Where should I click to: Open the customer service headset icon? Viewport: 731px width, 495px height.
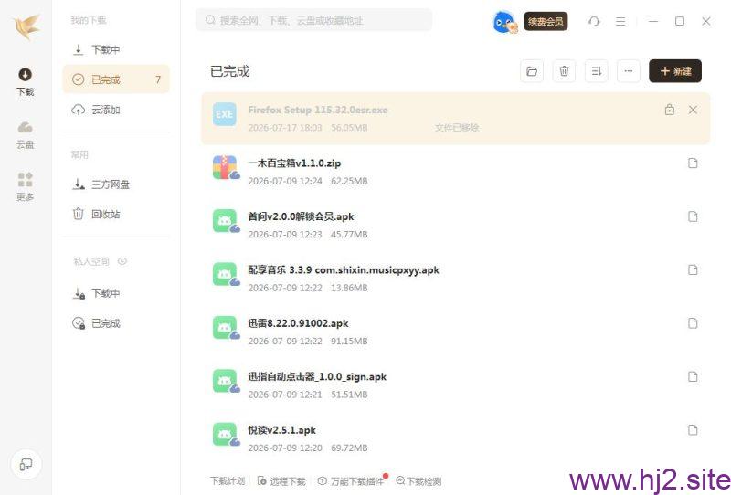[x=594, y=21]
